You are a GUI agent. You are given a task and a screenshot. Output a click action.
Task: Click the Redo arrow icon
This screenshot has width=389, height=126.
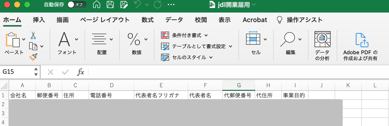[x=158, y=5]
